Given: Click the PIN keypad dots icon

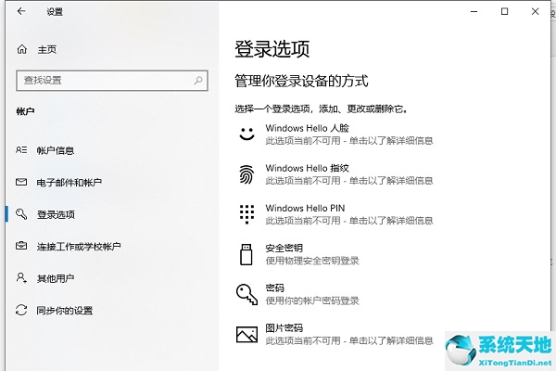Looking at the screenshot, I should coord(246,214).
